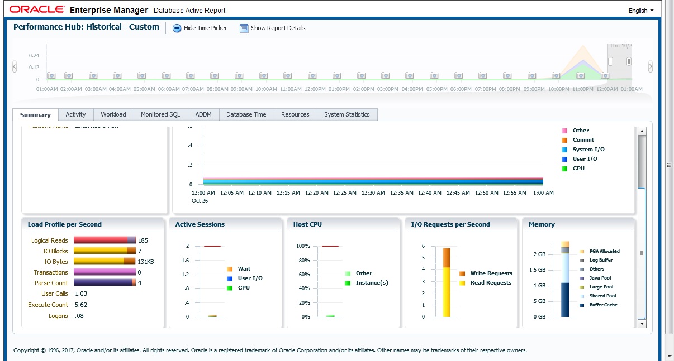Click the snapshot icon above 12:00PM
674x361 pixels.
point(312,75)
